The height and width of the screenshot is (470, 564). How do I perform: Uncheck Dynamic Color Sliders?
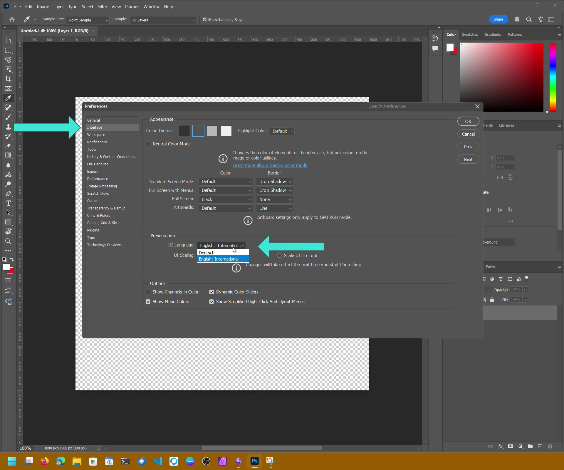pos(211,292)
